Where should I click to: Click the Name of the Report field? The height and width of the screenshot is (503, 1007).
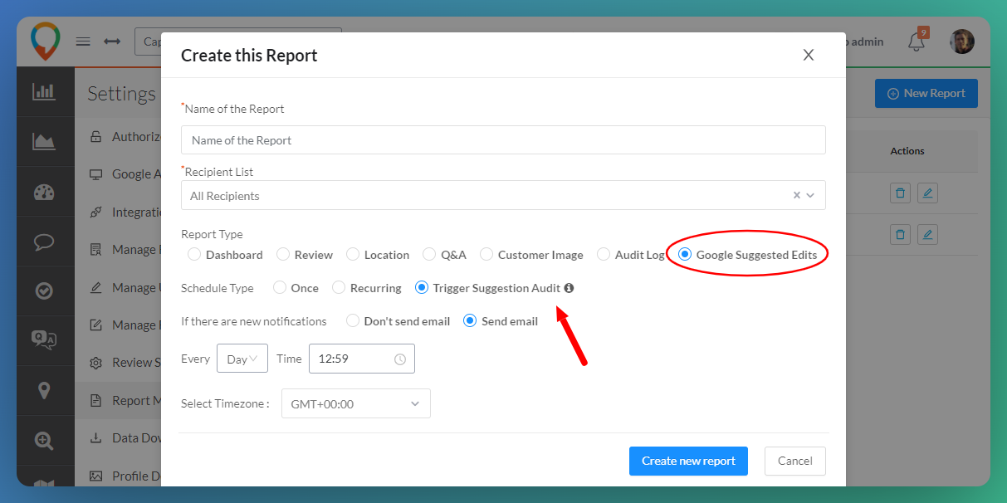point(503,139)
